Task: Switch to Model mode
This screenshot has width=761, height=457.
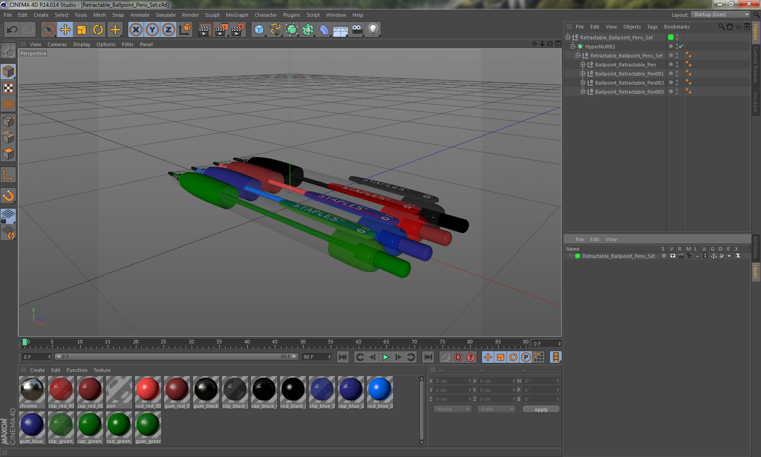Action: 9,71
